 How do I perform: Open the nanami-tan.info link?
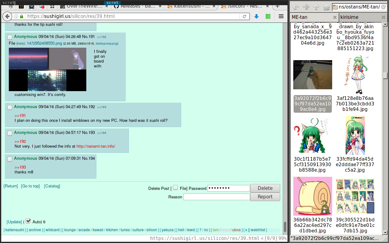96,146
